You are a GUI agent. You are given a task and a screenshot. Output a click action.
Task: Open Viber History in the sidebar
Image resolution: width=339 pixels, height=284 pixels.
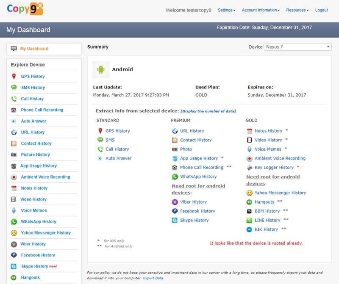pyautogui.click(x=33, y=244)
